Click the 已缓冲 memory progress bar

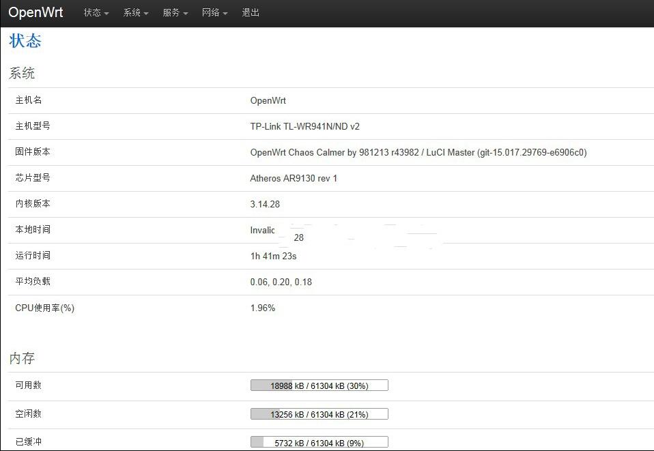[x=319, y=442]
